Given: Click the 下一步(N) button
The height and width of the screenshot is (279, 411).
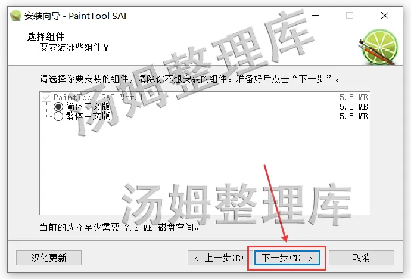Looking at the screenshot, I should [x=287, y=258].
